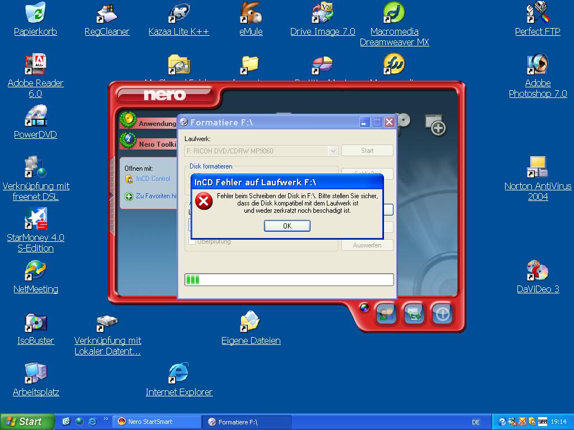Click the red error icon in InCD dialog
Screen dimensions: 574x430
(x=203, y=202)
